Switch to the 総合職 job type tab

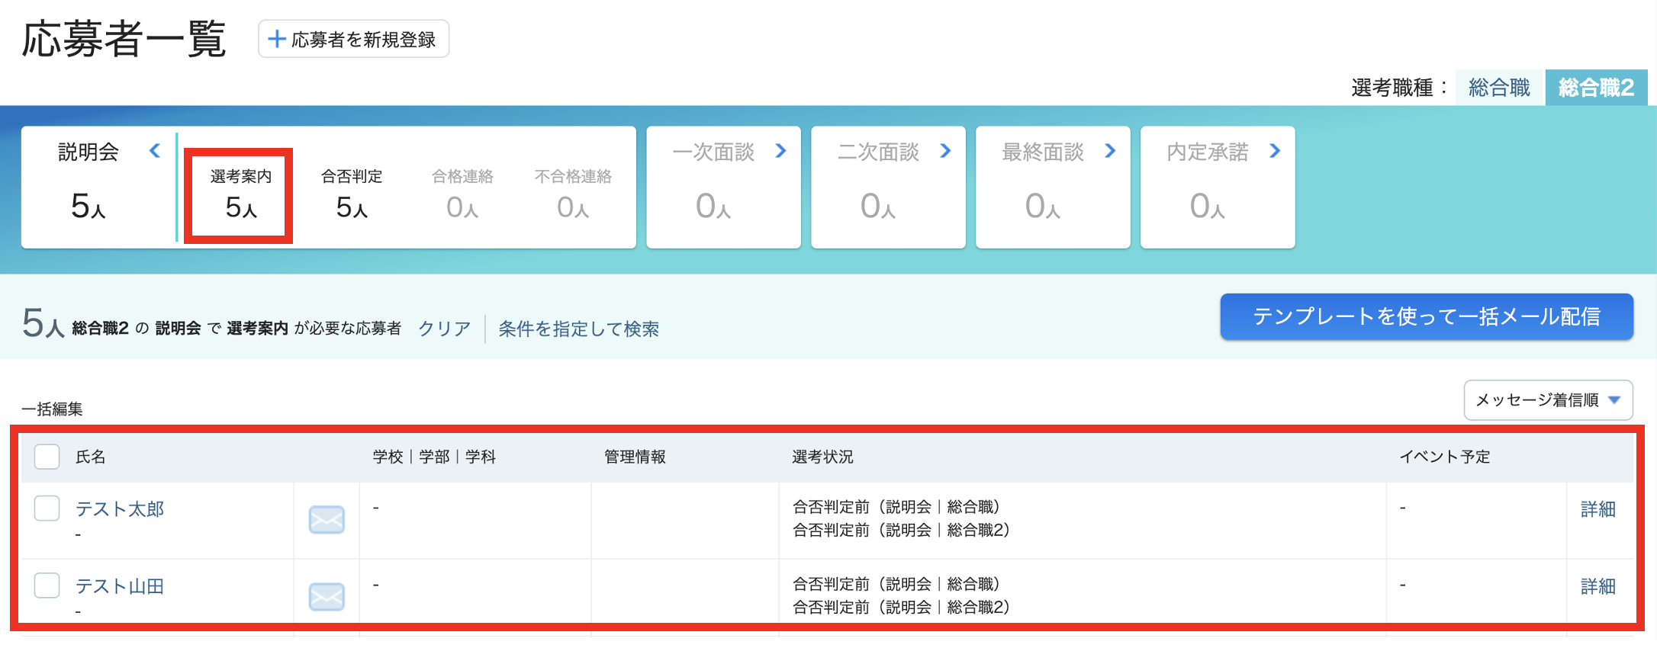(x=1499, y=88)
